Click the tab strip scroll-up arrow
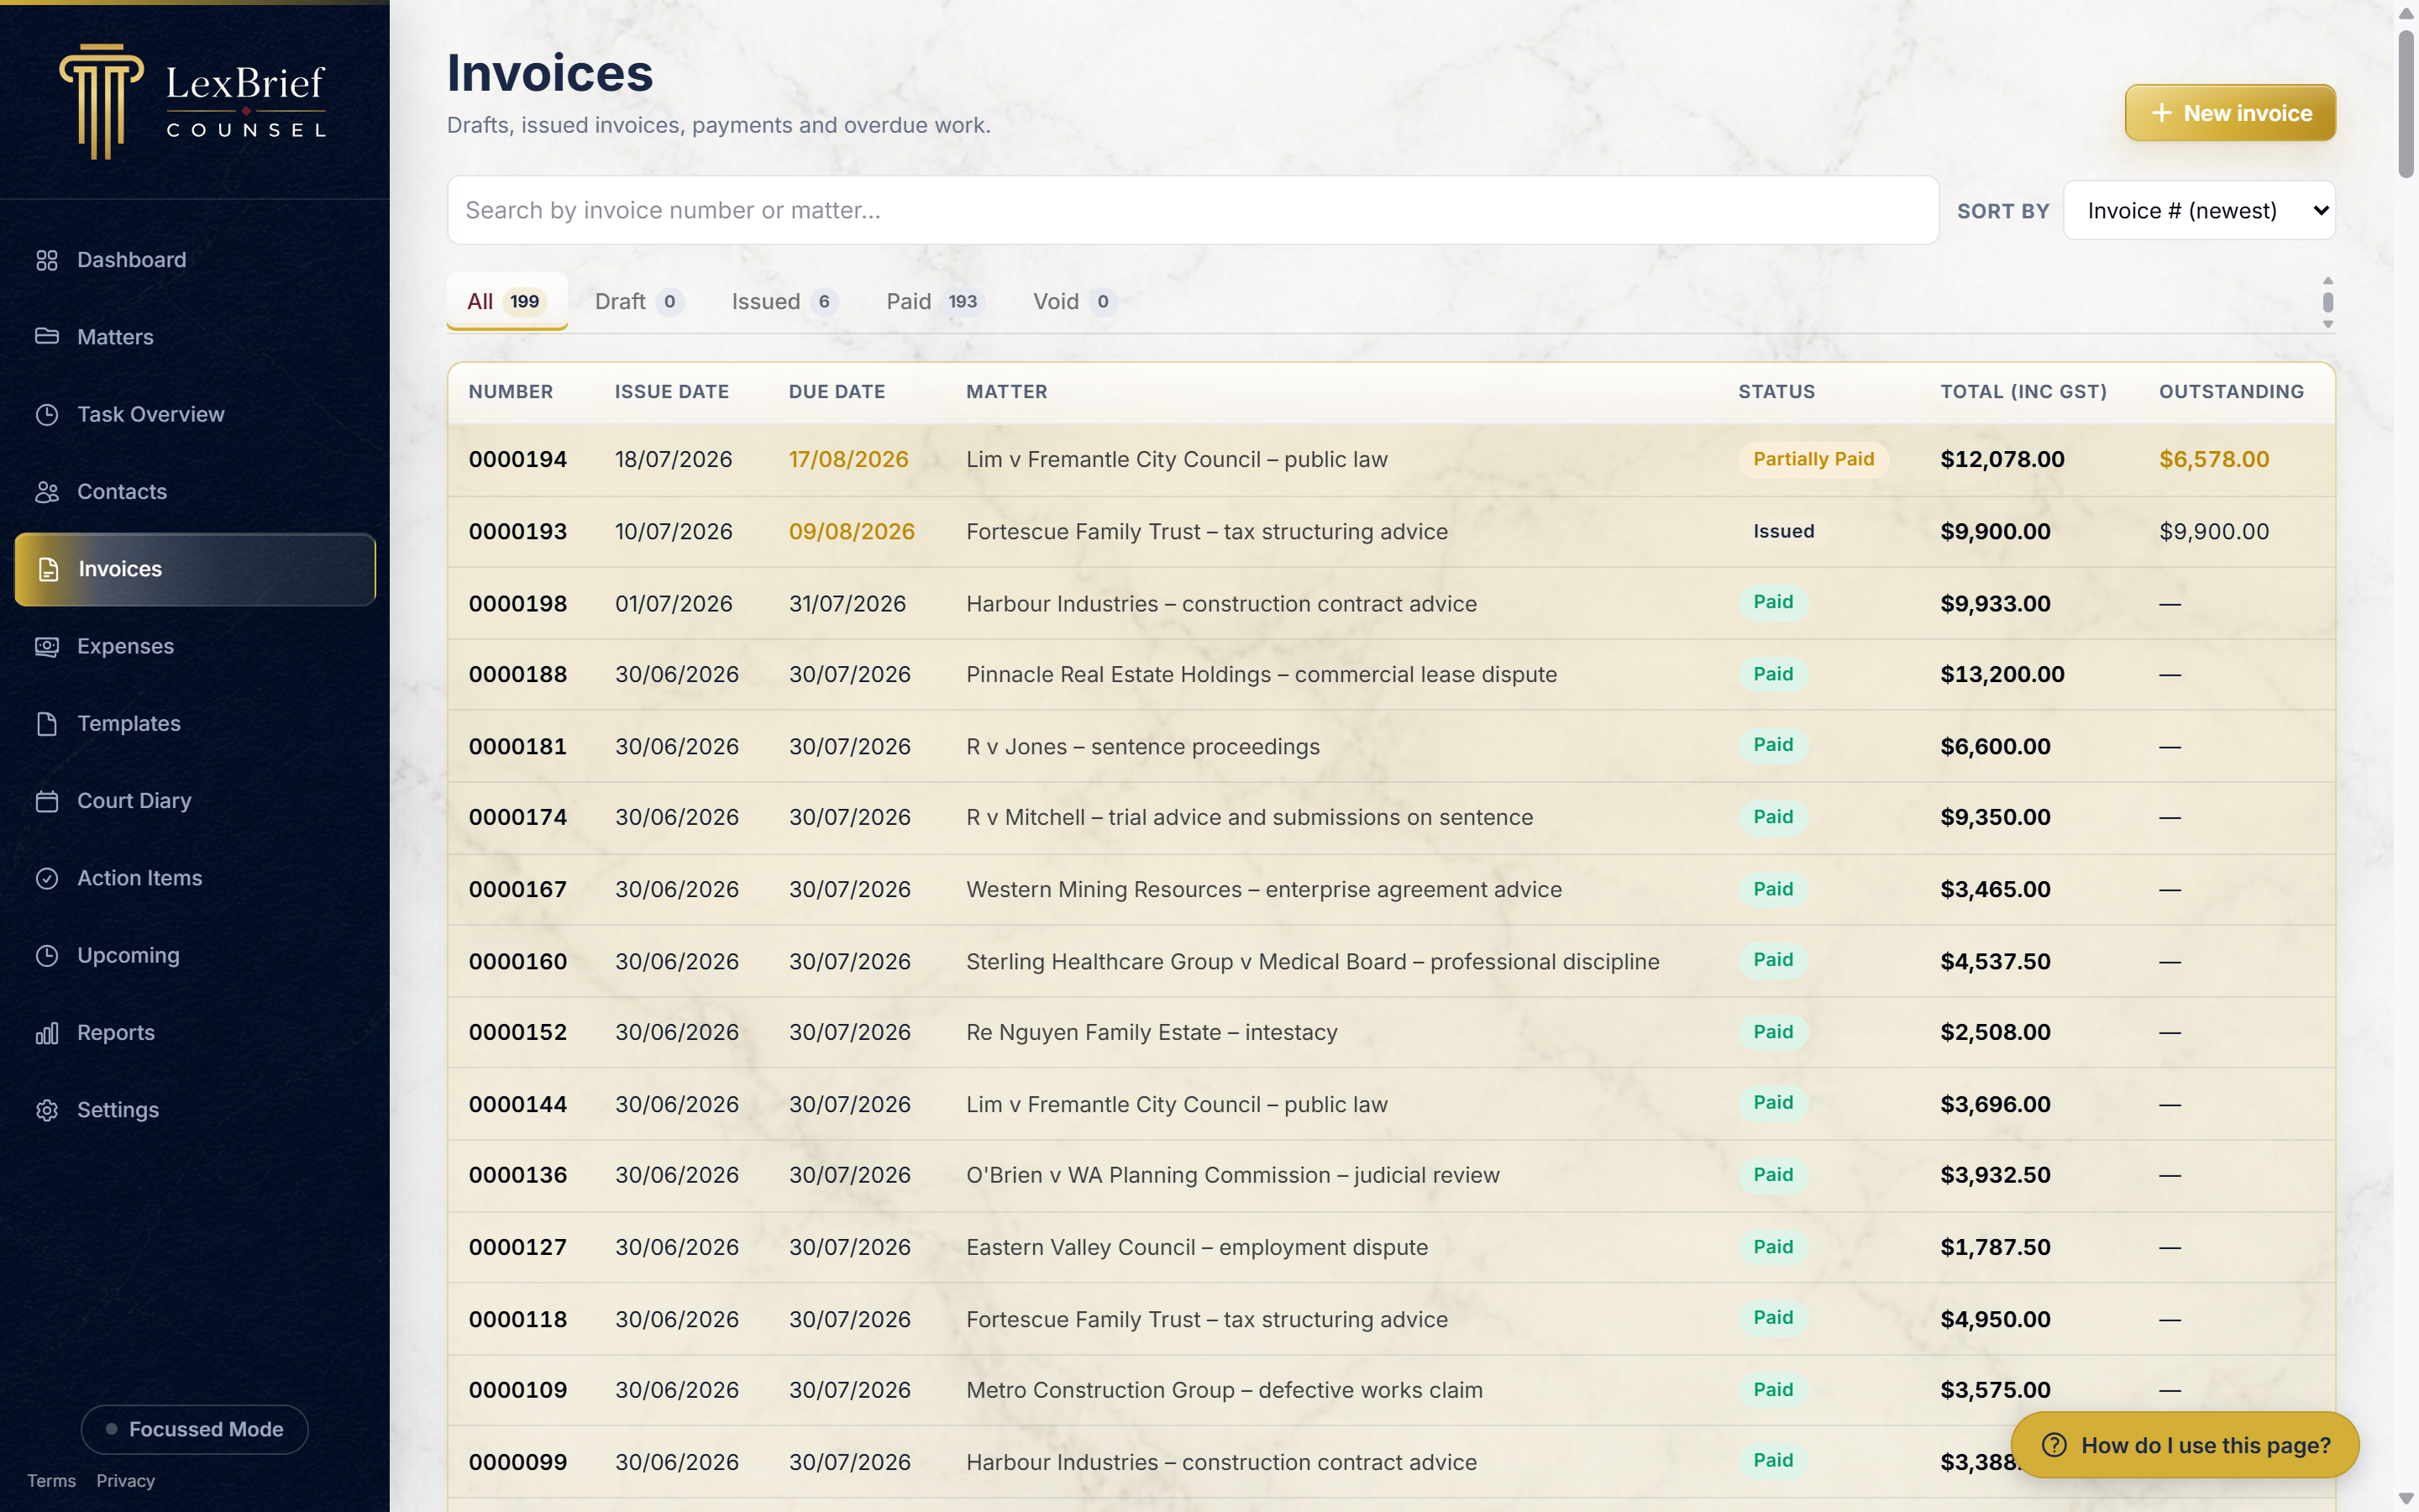 [x=2328, y=281]
